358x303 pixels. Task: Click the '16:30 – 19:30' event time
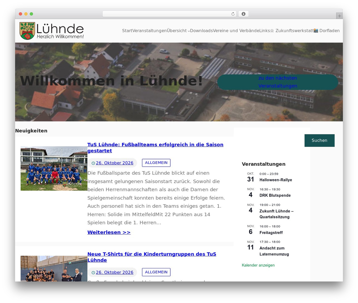[270, 189]
